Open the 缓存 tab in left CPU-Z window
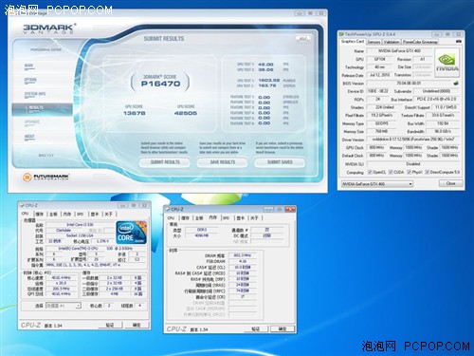Viewport: 474px width, 356px height. pyautogui.click(x=40, y=214)
